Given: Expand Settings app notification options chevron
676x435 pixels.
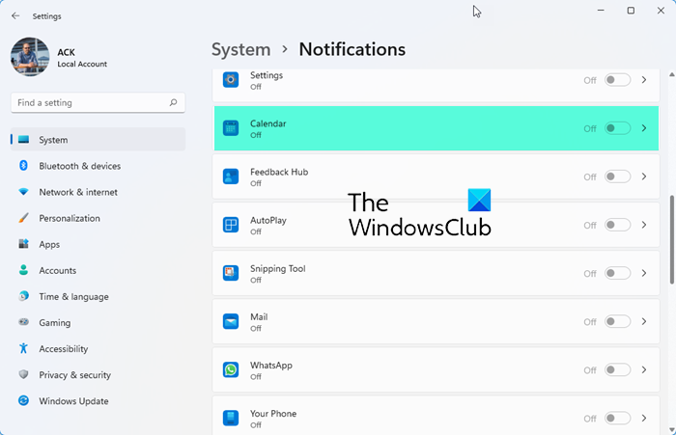Looking at the screenshot, I should (644, 80).
